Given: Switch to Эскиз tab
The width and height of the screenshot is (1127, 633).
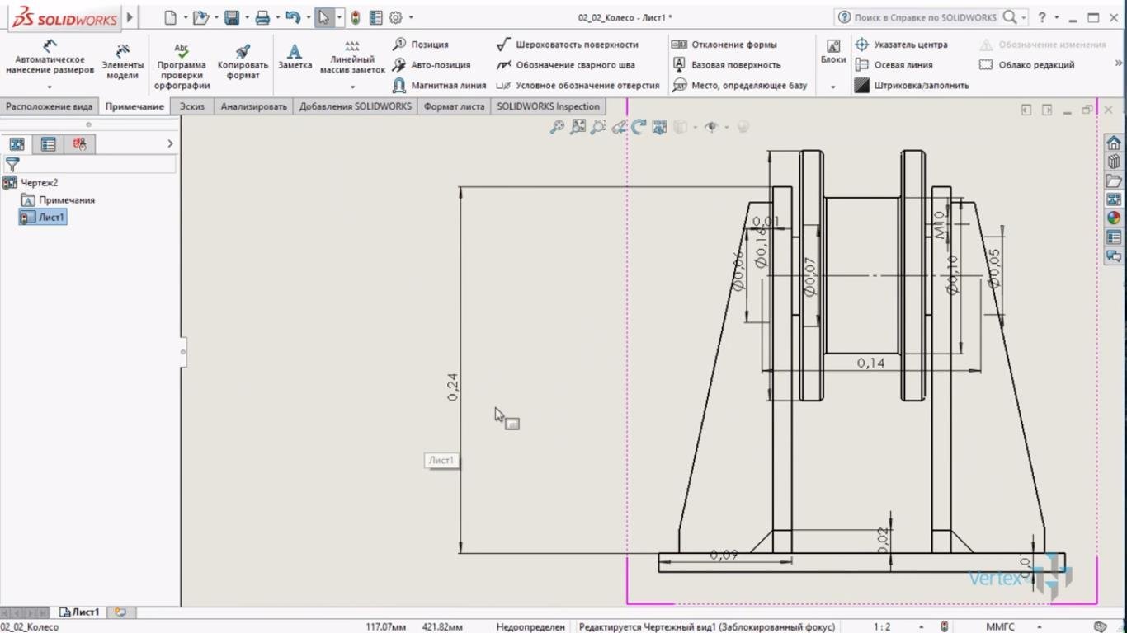Looking at the screenshot, I should 192,106.
